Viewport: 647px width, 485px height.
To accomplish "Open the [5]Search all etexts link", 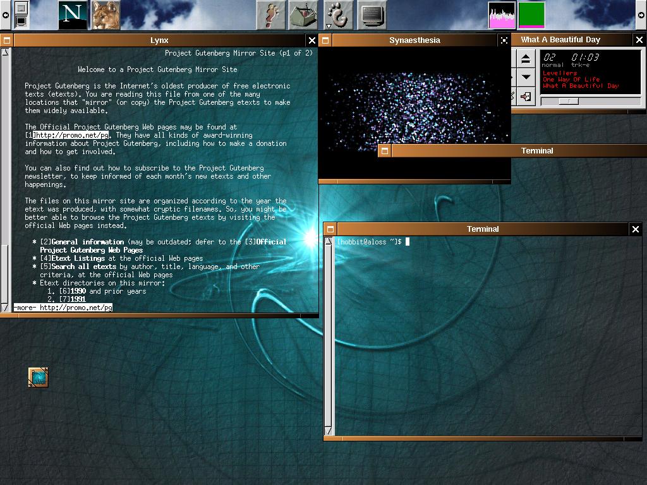I will pos(78,267).
